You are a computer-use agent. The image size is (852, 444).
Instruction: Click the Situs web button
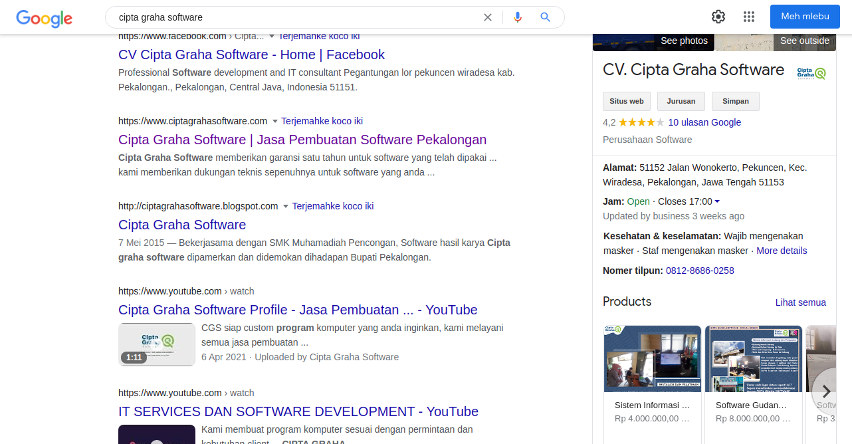(627, 101)
